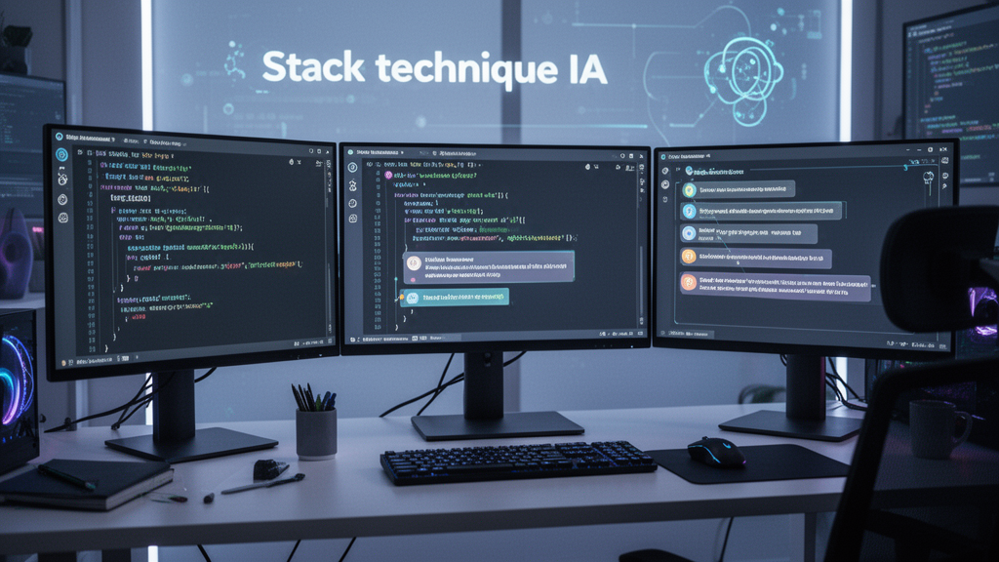Open the second file tab in left monitor's title bar
This screenshot has height=562, width=999.
coord(163,142)
